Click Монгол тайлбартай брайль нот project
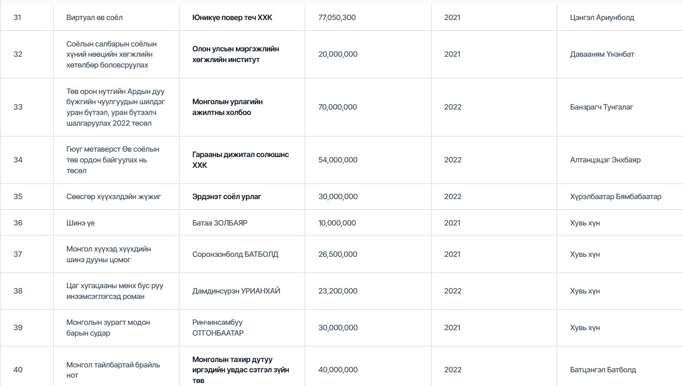Image resolution: width=683 pixels, height=386 pixels. (113, 370)
